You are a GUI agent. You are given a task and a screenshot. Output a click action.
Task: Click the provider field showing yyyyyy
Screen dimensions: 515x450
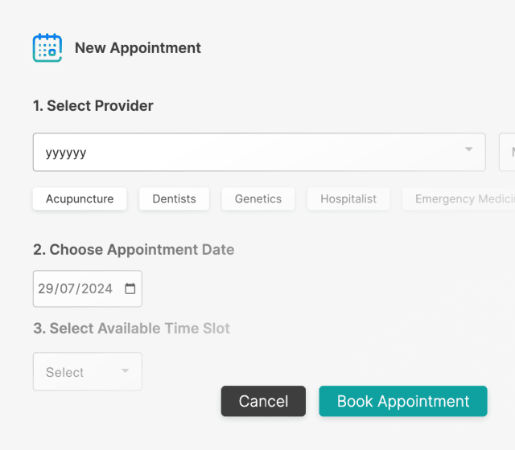tap(241, 152)
